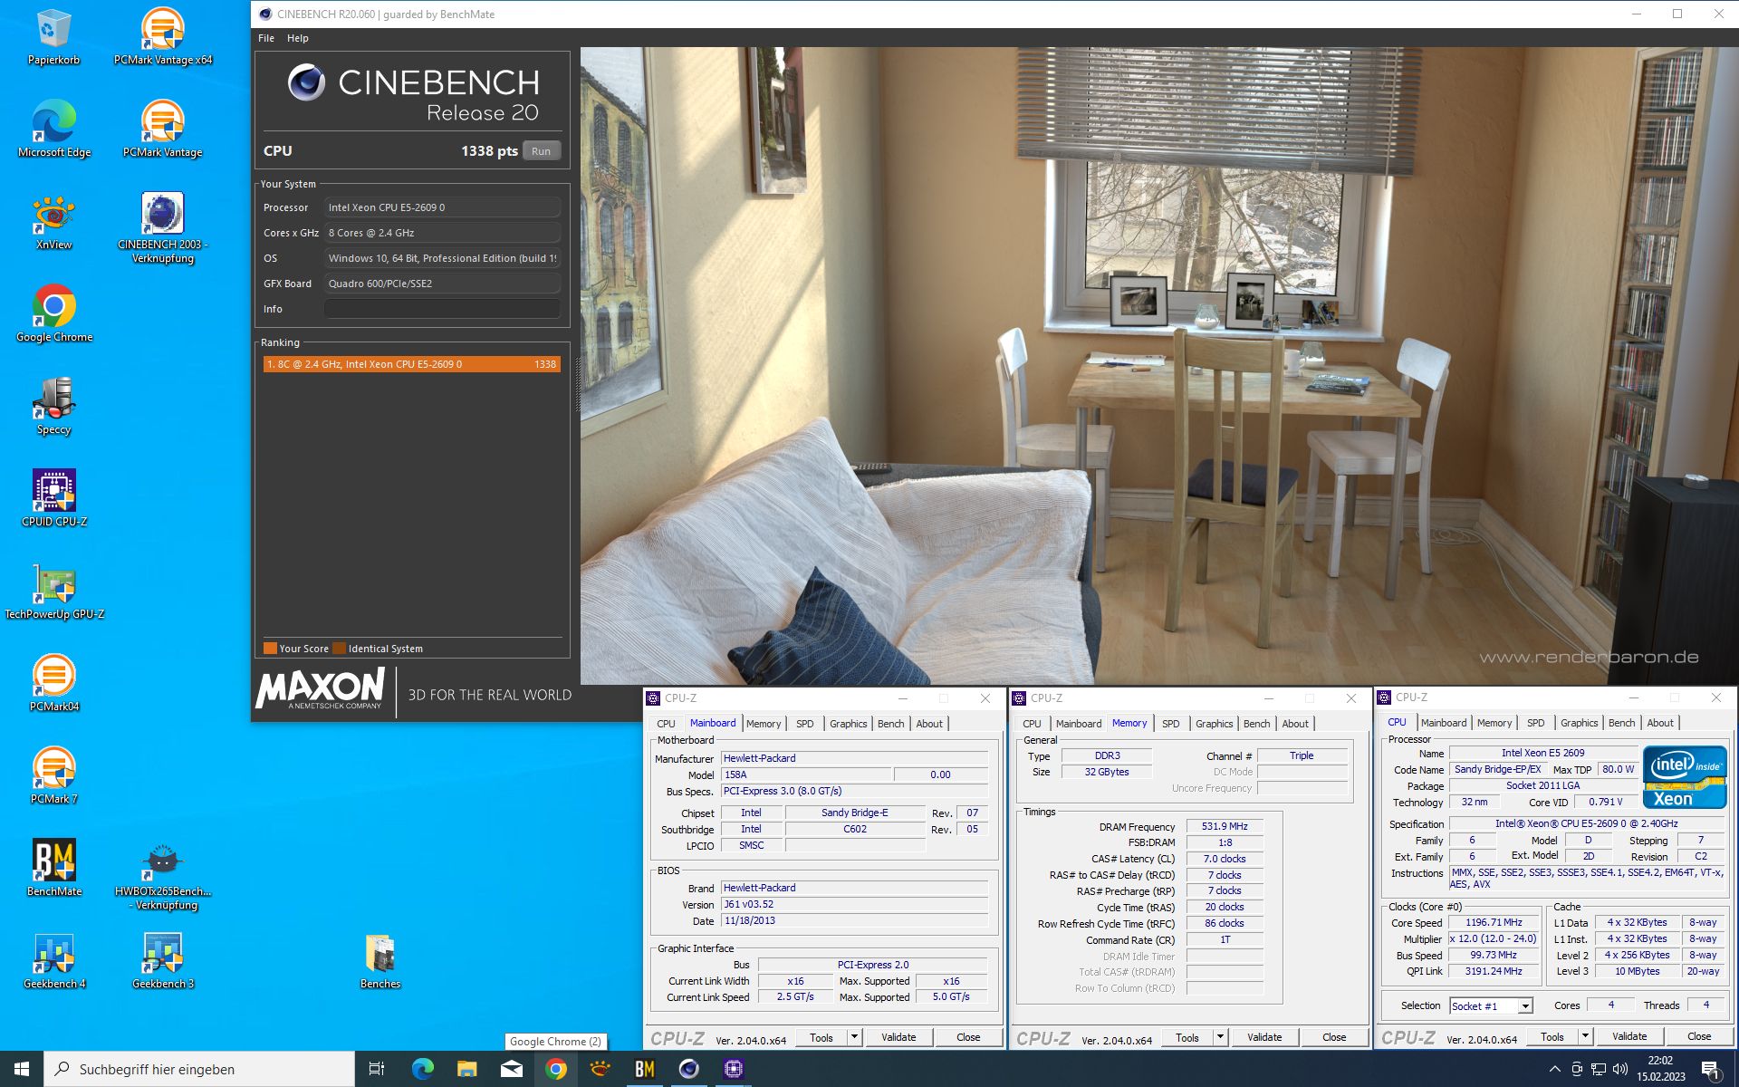This screenshot has width=1739, height=1087.
Task: Open notification center icon
Action: 1710,1069
